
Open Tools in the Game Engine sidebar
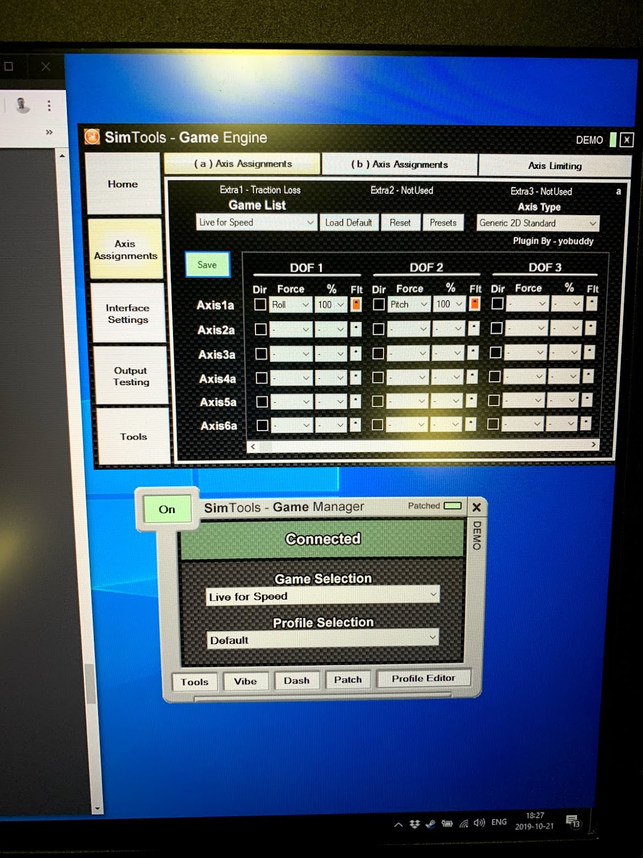[x=134, y=437]
